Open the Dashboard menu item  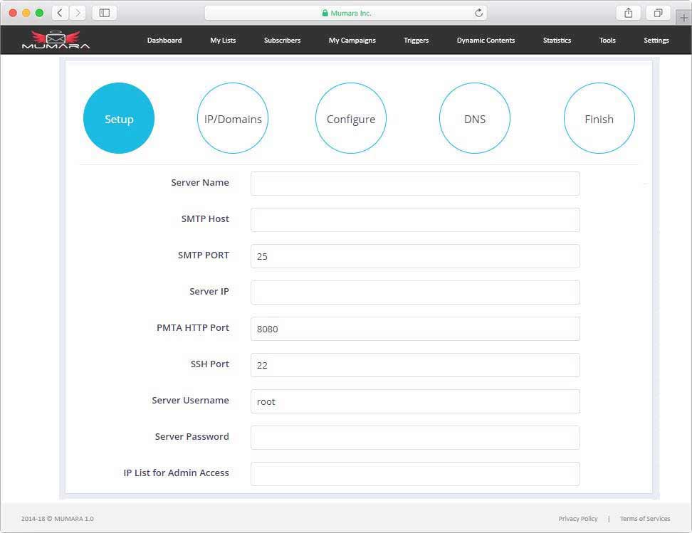tap(164, 41)
